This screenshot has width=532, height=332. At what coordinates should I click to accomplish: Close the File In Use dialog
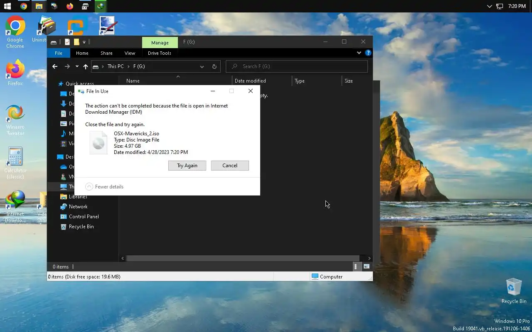click(251, 91)
